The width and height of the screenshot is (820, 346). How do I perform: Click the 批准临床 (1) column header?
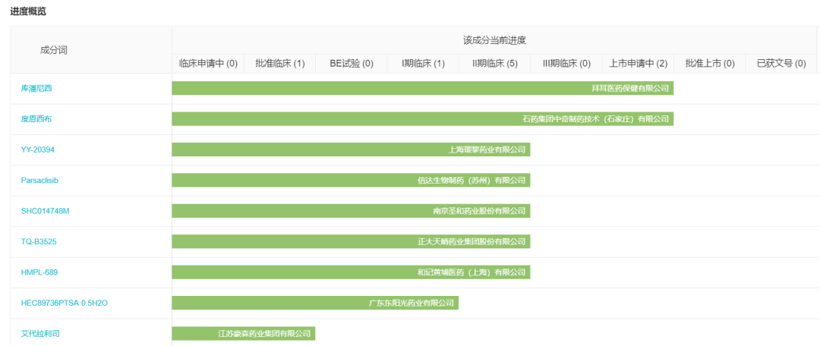coord(279,64)
